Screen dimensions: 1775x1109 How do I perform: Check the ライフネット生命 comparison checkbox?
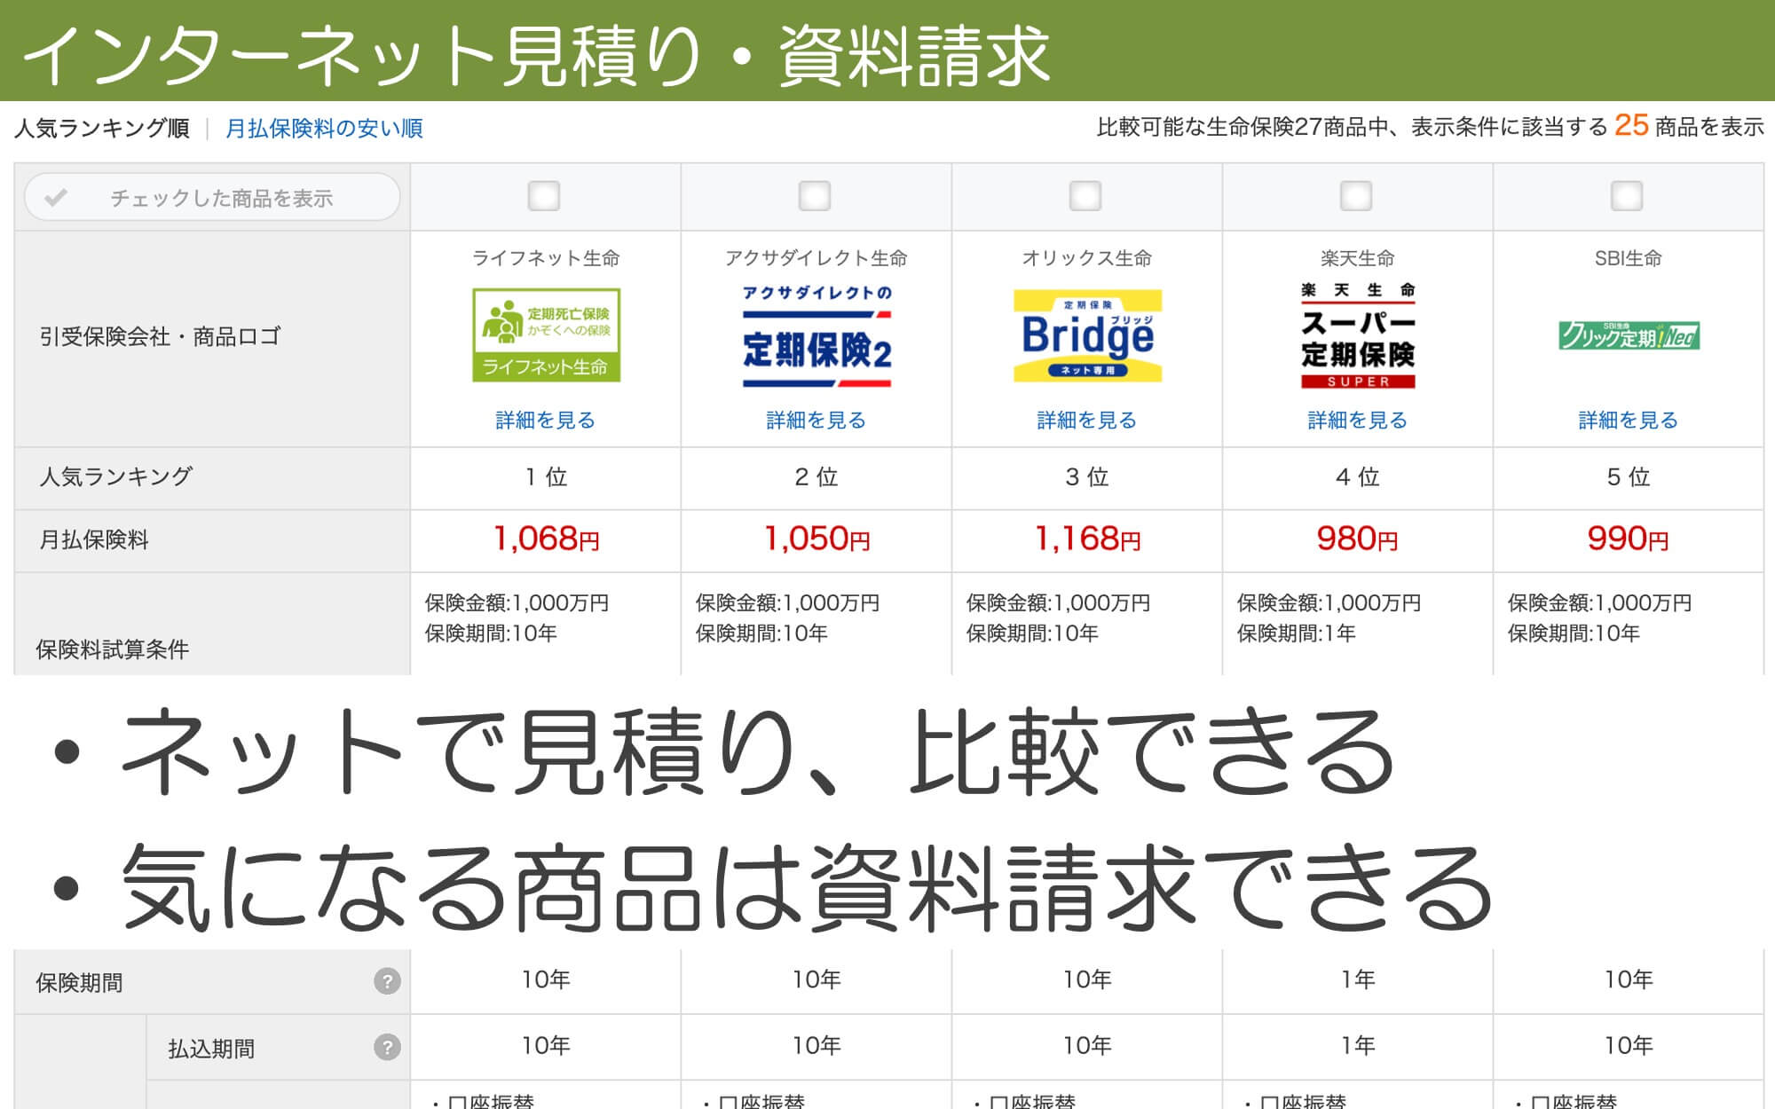[544, 197]
